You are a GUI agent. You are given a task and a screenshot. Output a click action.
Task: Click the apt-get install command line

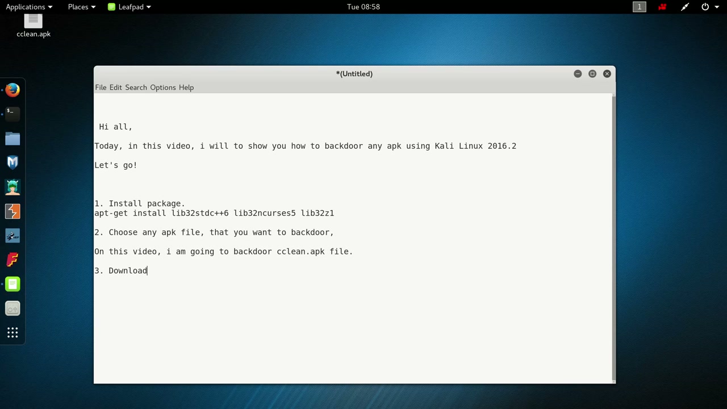(214, 213)
